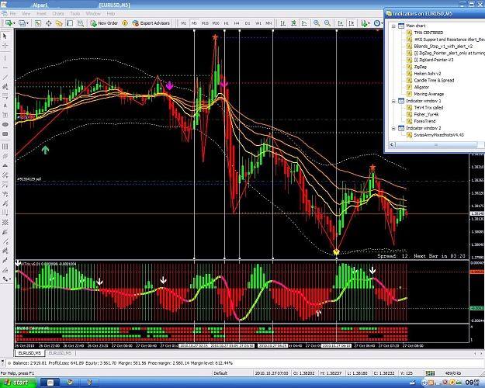Choose the Text 'A' tool
The image size is (485, 388).
click(5, 106)
